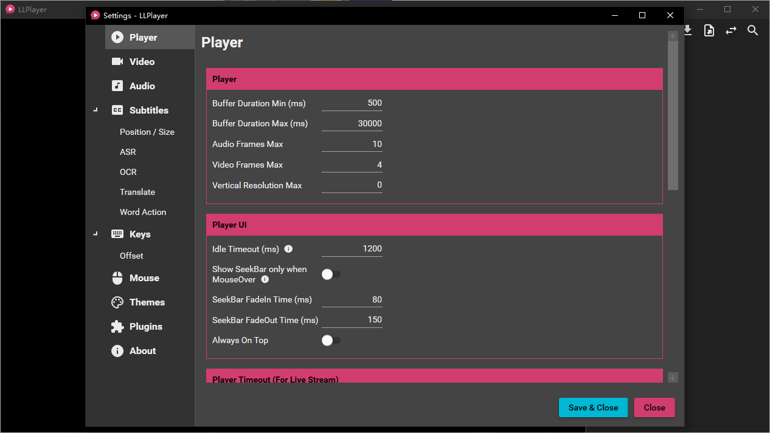Click the Buffer Duration Max input field
The height and width of the screenshot is (433, 770).
pos(352,124)
